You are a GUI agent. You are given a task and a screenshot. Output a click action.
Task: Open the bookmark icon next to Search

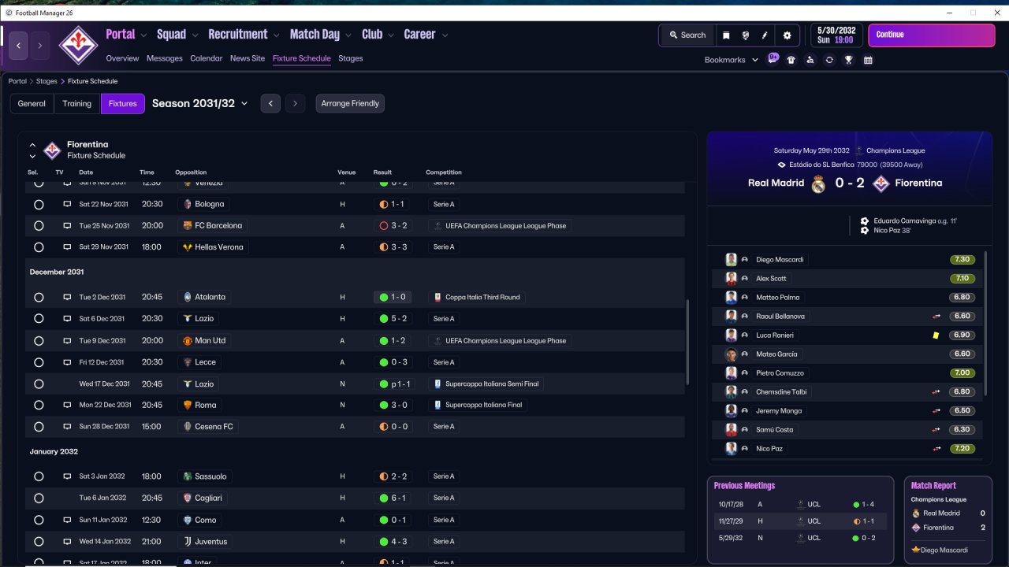click(x=726, y=35)
